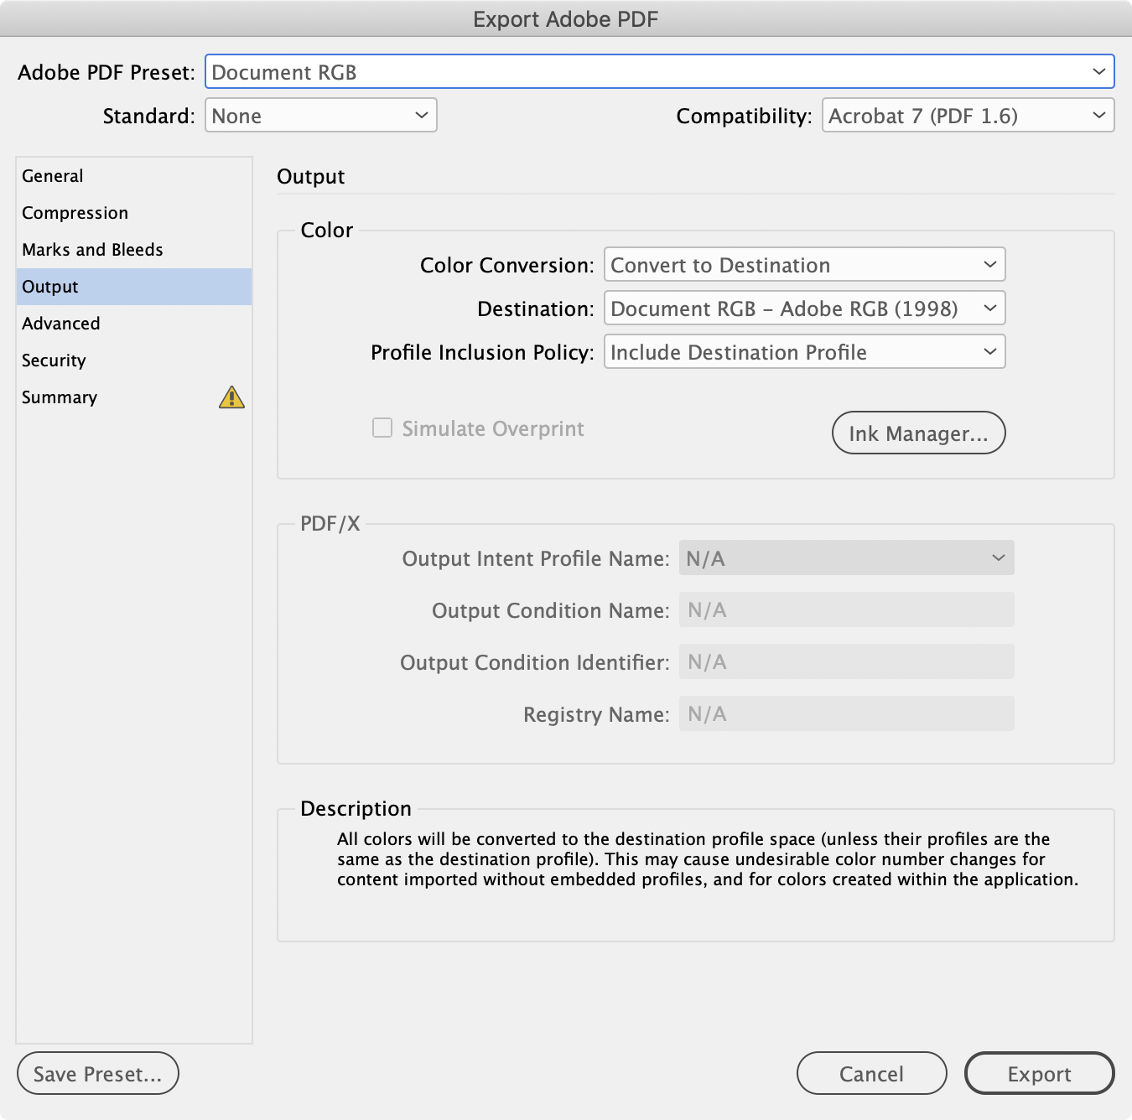Screen dimensions: 1132x1120
Task: Cancel the PDF export
Action: tap(871, 1073)
